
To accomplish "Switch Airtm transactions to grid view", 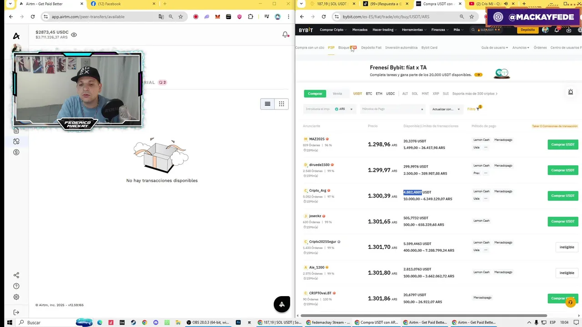I will point(281,104).
